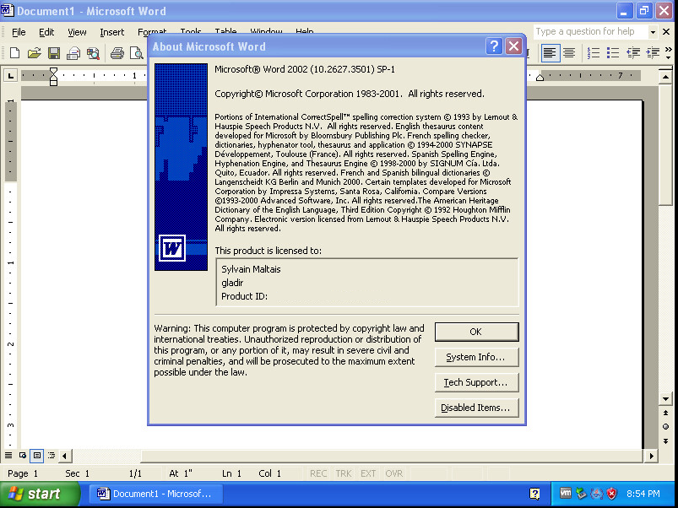Close the document with the menu bar X

pos(666,31)
